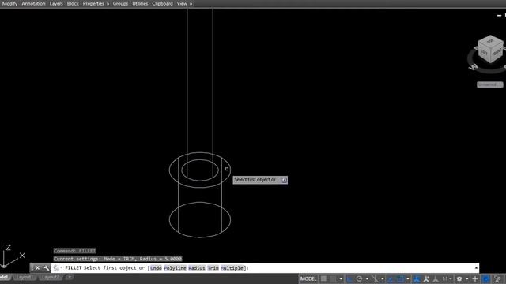Toggle snap mode in status bar
This screenshot has width=506, height=284.
(333, 278)
